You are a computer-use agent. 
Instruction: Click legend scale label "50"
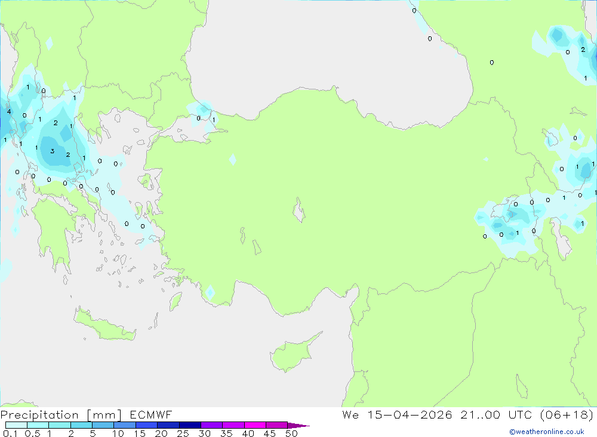(x=291, y=433)
